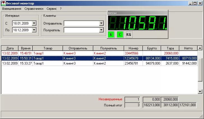Expand the Отправитель combo box arrow
Image resolution: width=204 pixels, height=119 pixels.
click(x=101, y=23)
